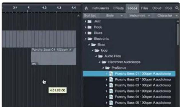This screenshot has height=107, width=180.
Task: Select Punchy Bass 06 100bpm A.audioloop
Action: [143, 103]
